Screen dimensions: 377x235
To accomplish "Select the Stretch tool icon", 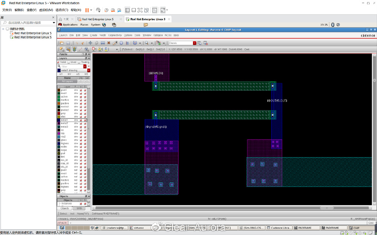I will (x=103, y=43).
